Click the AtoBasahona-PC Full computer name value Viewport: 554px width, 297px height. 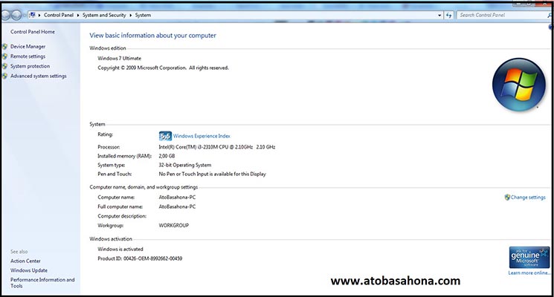177,206
